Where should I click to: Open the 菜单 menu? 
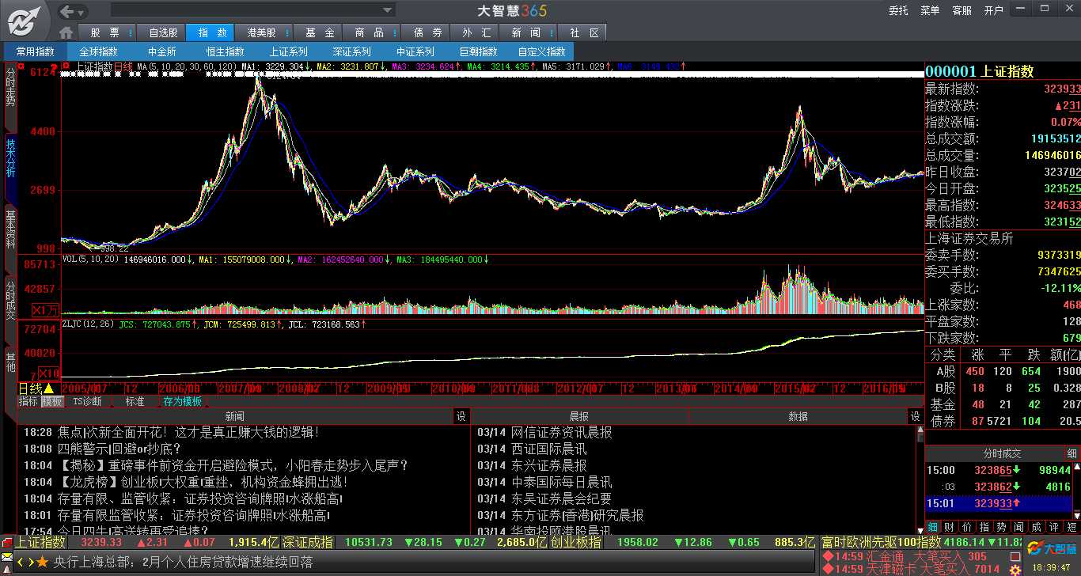click(930, 10)
